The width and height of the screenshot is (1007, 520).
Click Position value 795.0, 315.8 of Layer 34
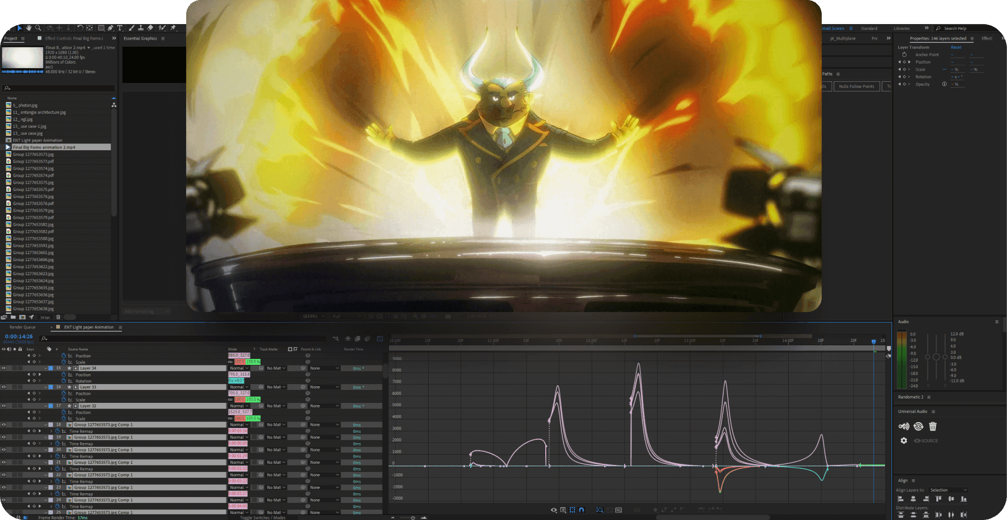239,374
